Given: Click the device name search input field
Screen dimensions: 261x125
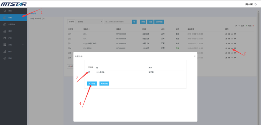Looking at the screenshot, I should click(x=118, y=22).
